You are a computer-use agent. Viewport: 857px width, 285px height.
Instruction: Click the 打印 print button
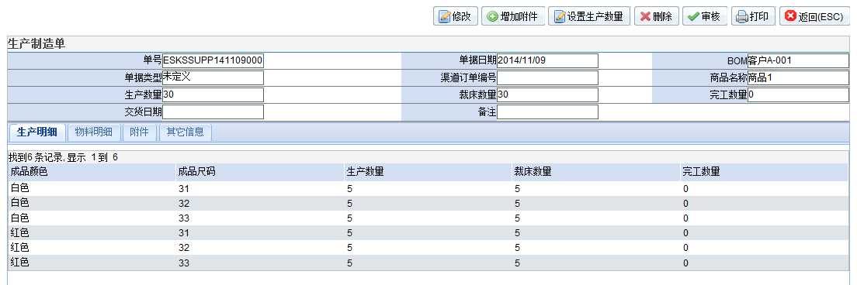click(x=753, y=16)
